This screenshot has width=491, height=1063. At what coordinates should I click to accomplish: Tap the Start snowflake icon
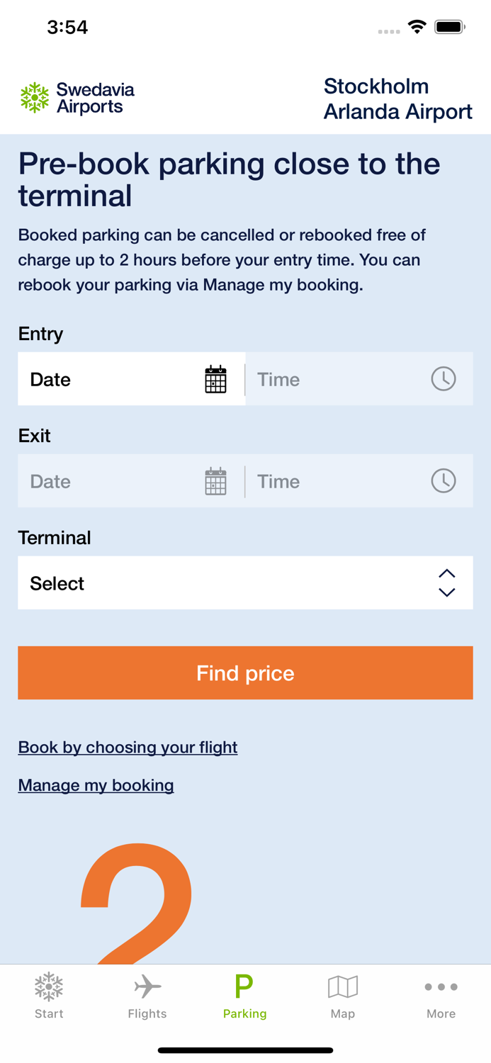(x=48, y=985)
